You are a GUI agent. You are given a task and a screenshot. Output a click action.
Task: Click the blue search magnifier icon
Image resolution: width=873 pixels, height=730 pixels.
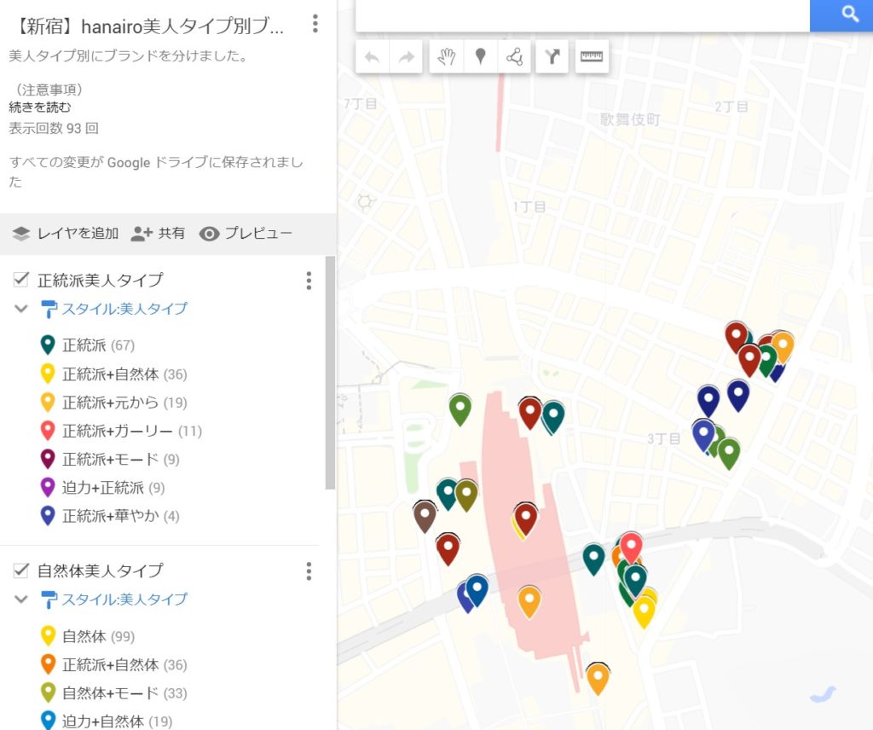848,14
